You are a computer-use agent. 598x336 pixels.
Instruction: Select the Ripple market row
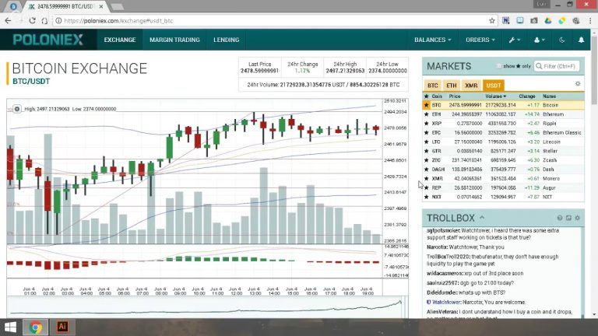pyautogui.click(x=503, y=124)
